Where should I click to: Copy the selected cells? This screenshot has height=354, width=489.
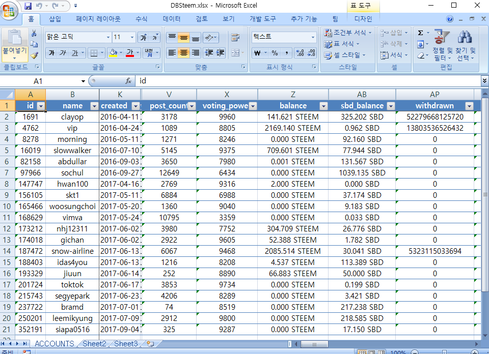pyautogui.click(x=34, y=44)
